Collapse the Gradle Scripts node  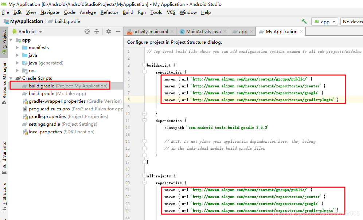pos(11,78)
